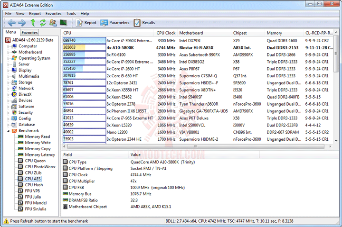Open the Tools menu

(x=71, y=13)
